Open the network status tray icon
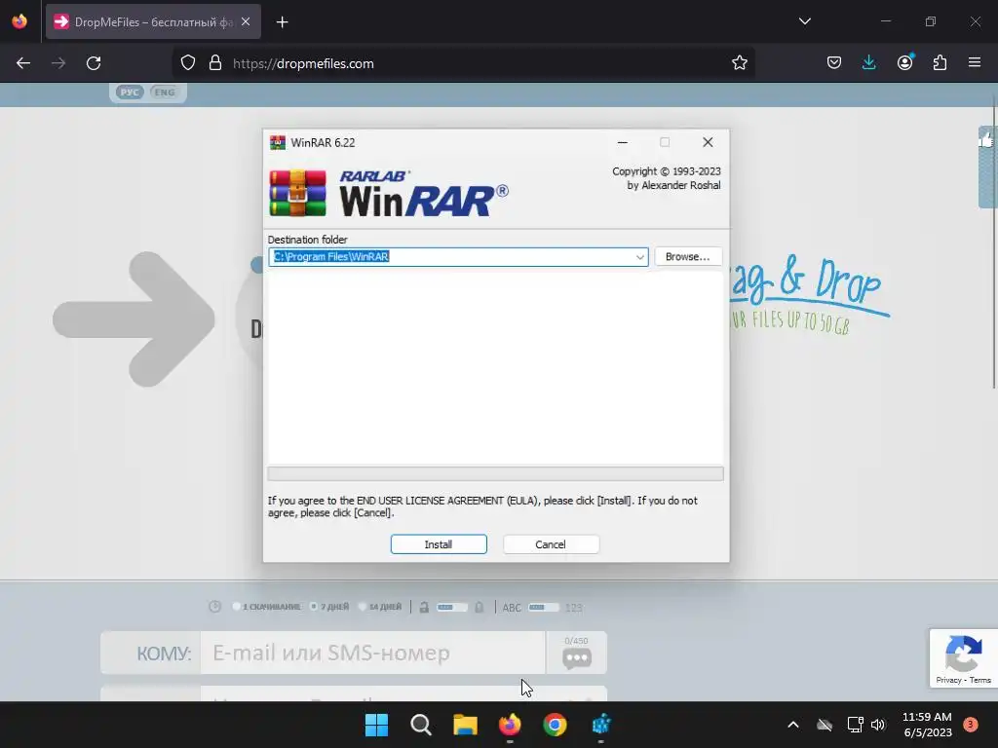This screenshot has width=998, height=748. click(855, 725)
